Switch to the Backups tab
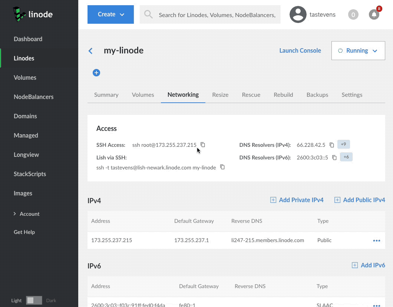This screenshot has height=307, width=393. tap(317, 95)
